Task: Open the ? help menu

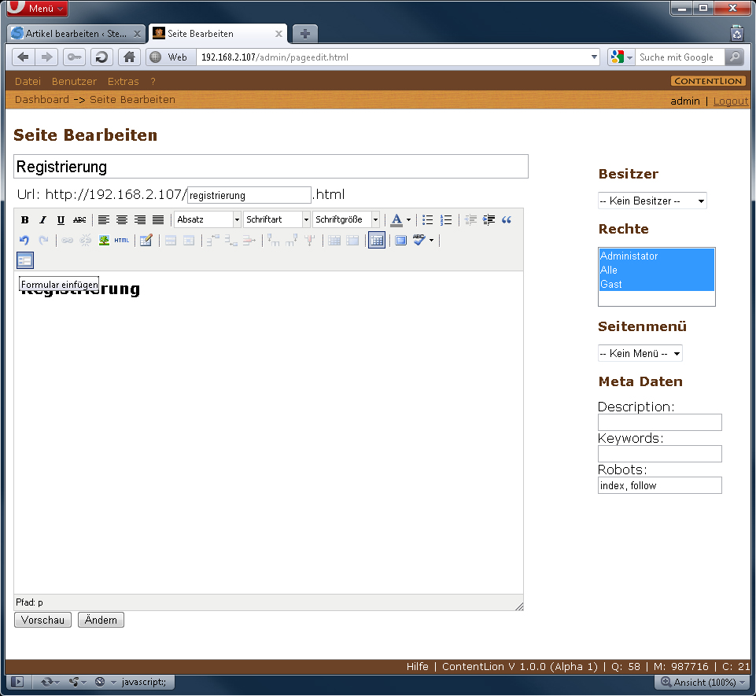Action: click(153, 82)
